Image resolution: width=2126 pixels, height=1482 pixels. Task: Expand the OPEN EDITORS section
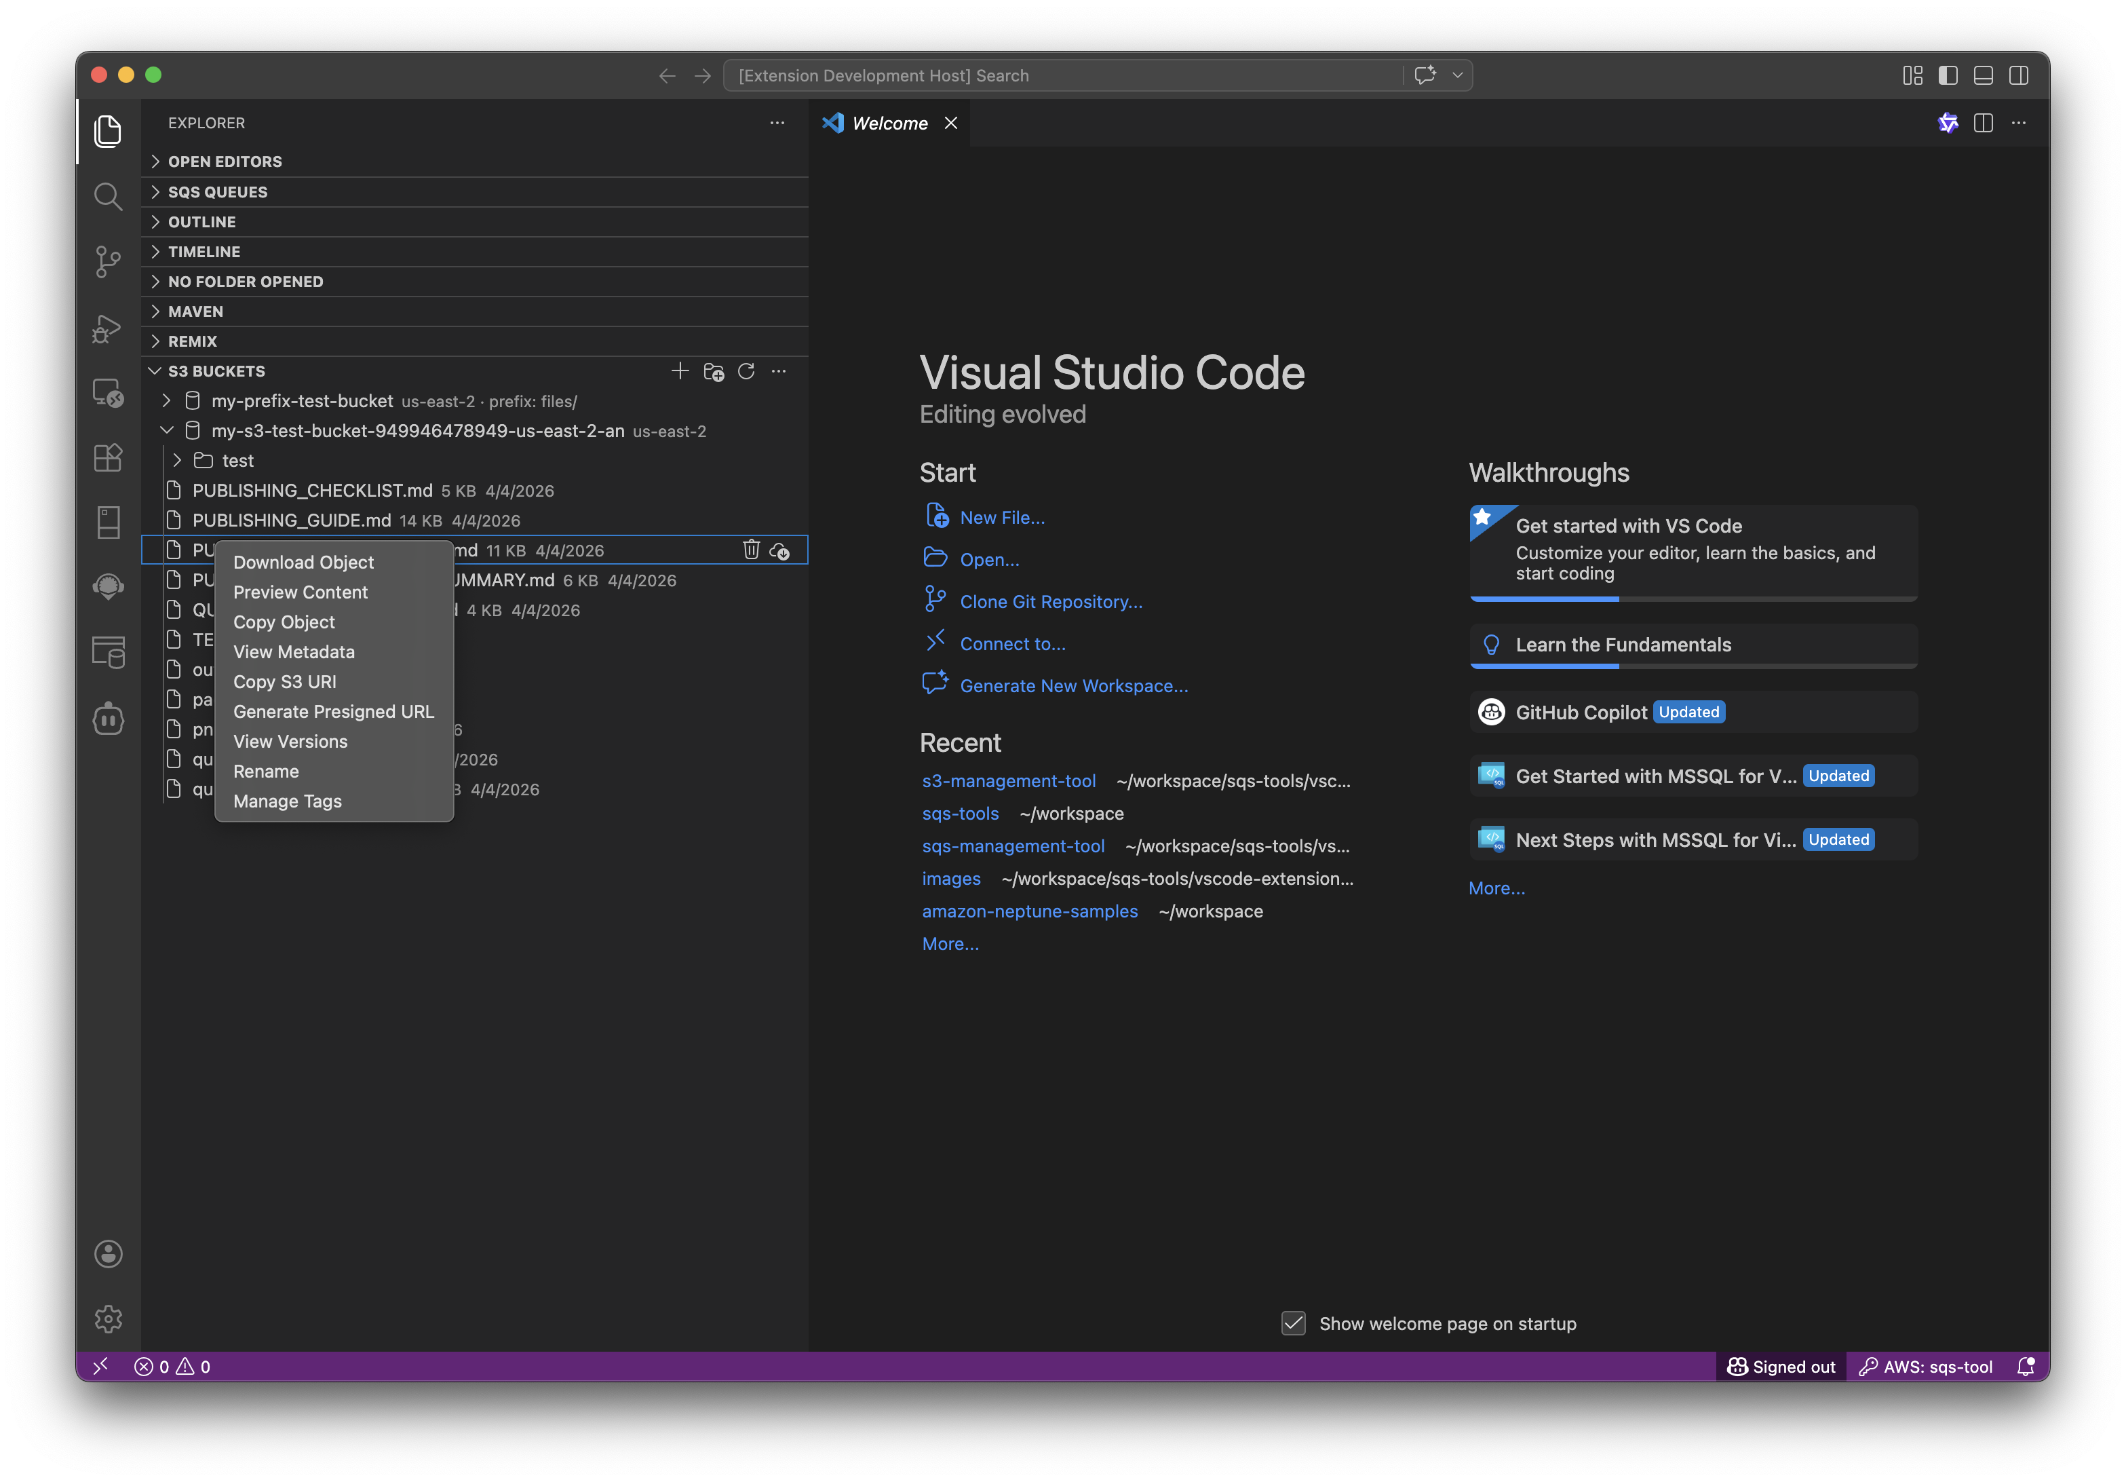point(475,161)
